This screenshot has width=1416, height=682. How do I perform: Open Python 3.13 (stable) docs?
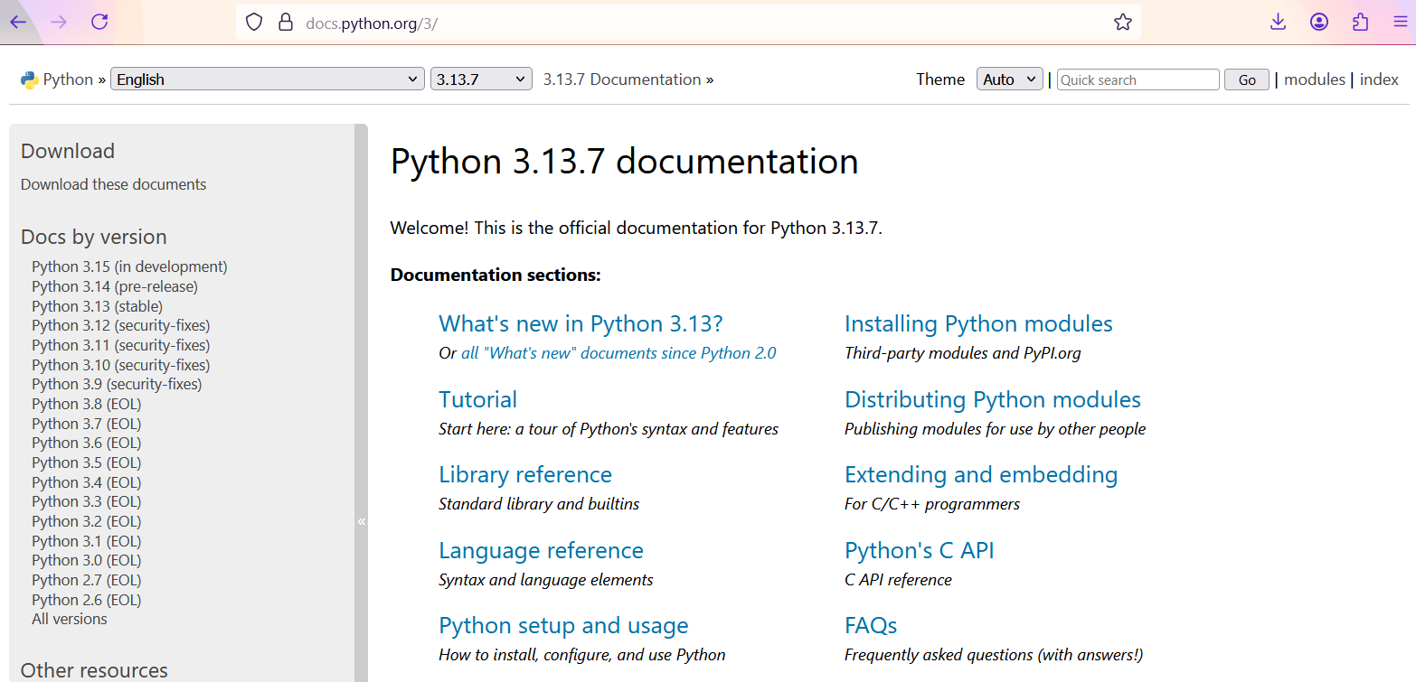pyautogui.click(x=97, y=306)
